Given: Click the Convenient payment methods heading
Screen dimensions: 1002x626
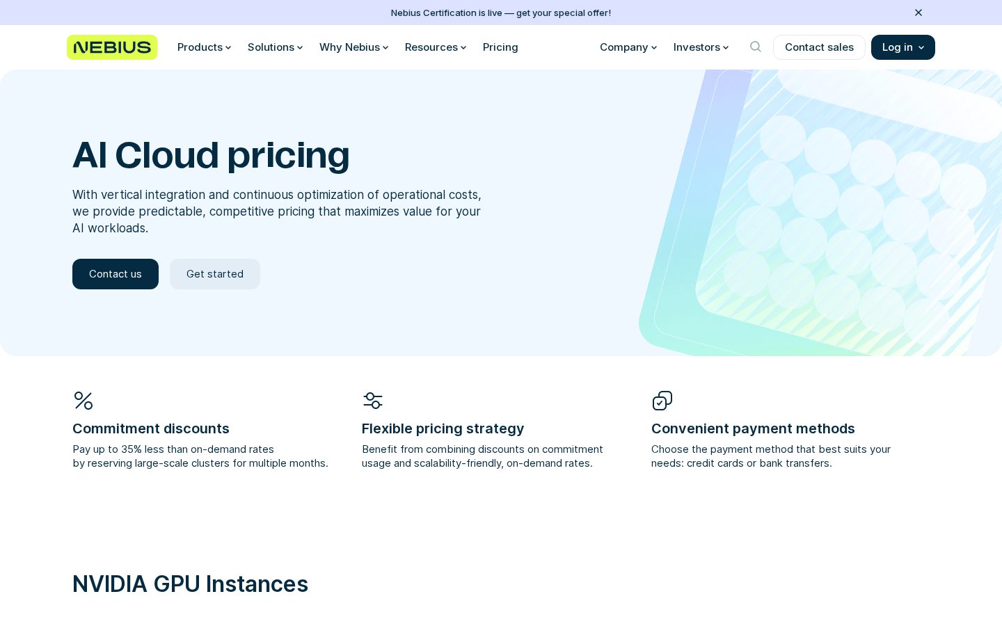Looking at the screenshot, I should point(753,428).
